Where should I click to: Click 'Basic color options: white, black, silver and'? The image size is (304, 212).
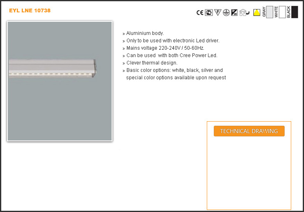click(x=175, y=70)
